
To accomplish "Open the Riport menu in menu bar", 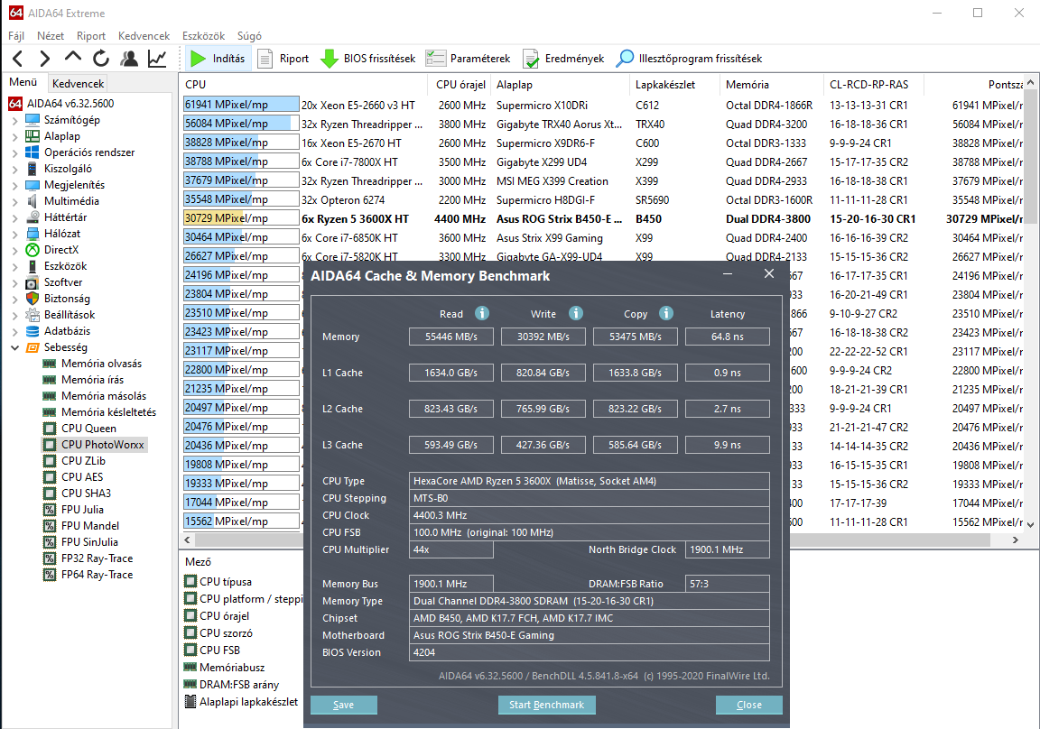I will coord(91,36).
